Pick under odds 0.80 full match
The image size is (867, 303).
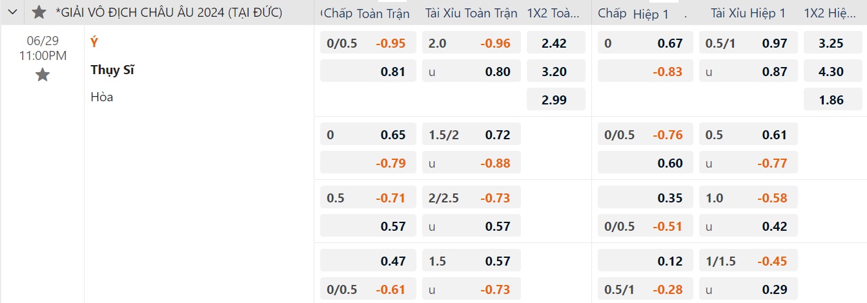point(471,72)
